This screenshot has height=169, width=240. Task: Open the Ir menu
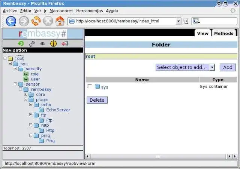[x=45, y=11]
